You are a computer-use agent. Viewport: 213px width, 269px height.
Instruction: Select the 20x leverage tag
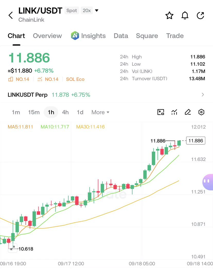pos(87,11)
